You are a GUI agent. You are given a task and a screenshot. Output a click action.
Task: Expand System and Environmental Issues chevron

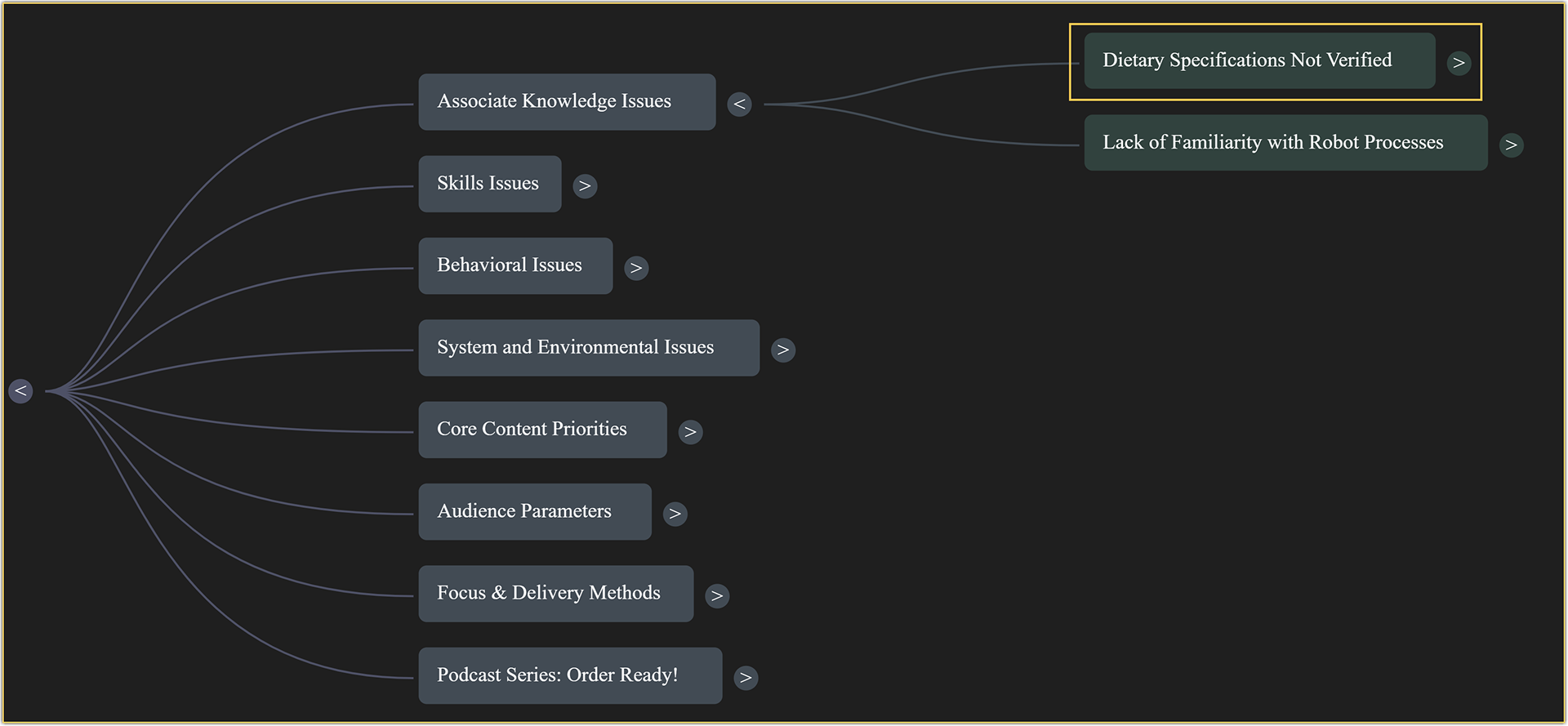point(783,350)
